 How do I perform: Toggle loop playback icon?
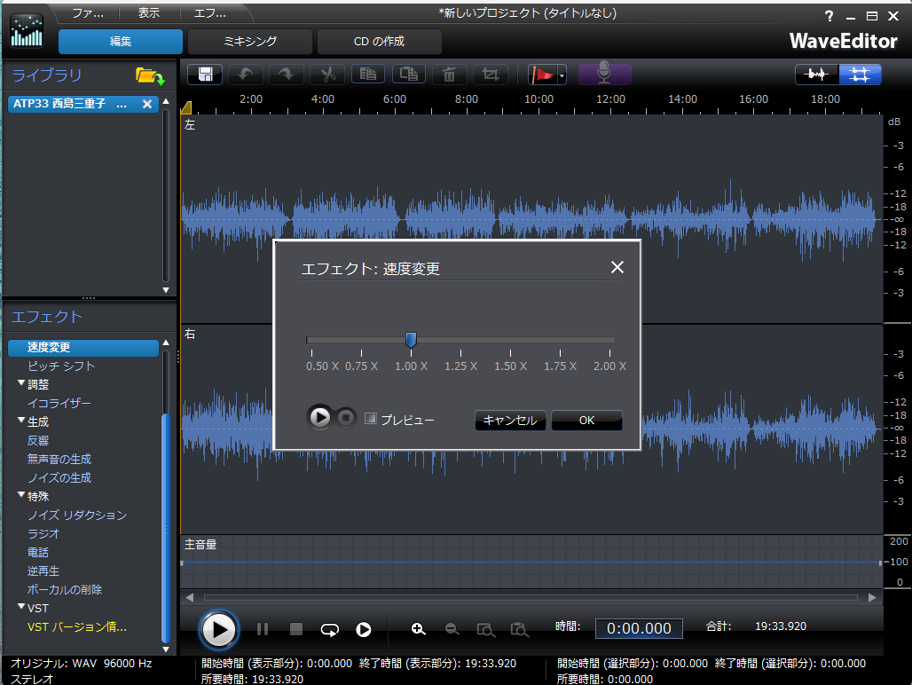[330, 629]
